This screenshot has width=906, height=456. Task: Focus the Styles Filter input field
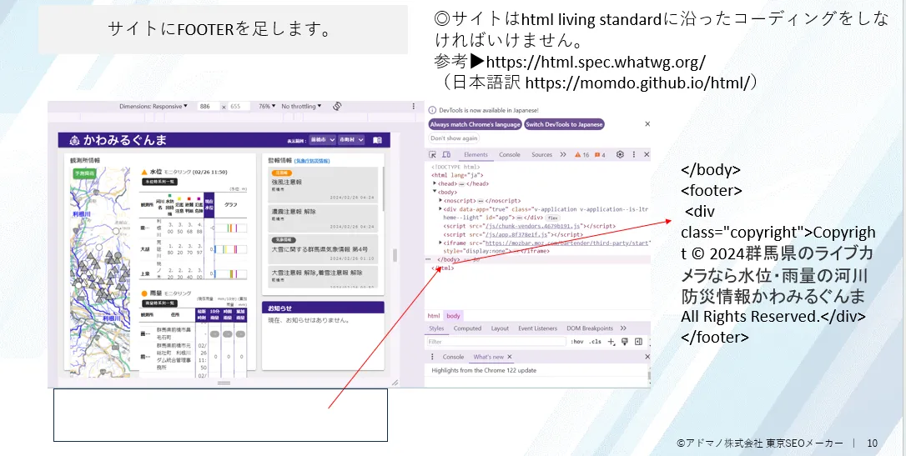coord(496,342)
